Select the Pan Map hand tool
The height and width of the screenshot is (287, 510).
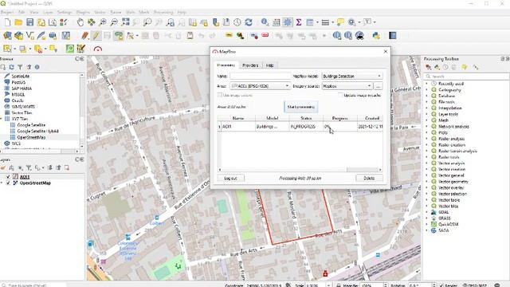coord(80,22)
